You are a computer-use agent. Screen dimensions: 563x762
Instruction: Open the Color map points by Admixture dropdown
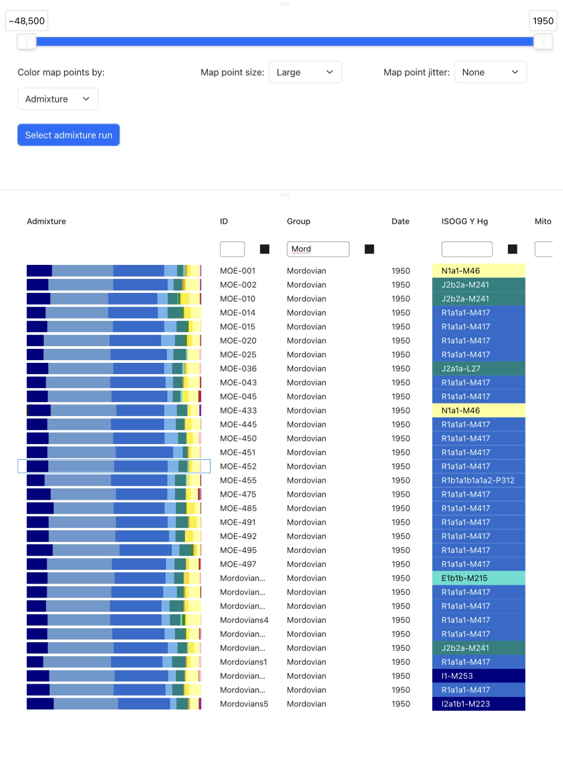58,99
